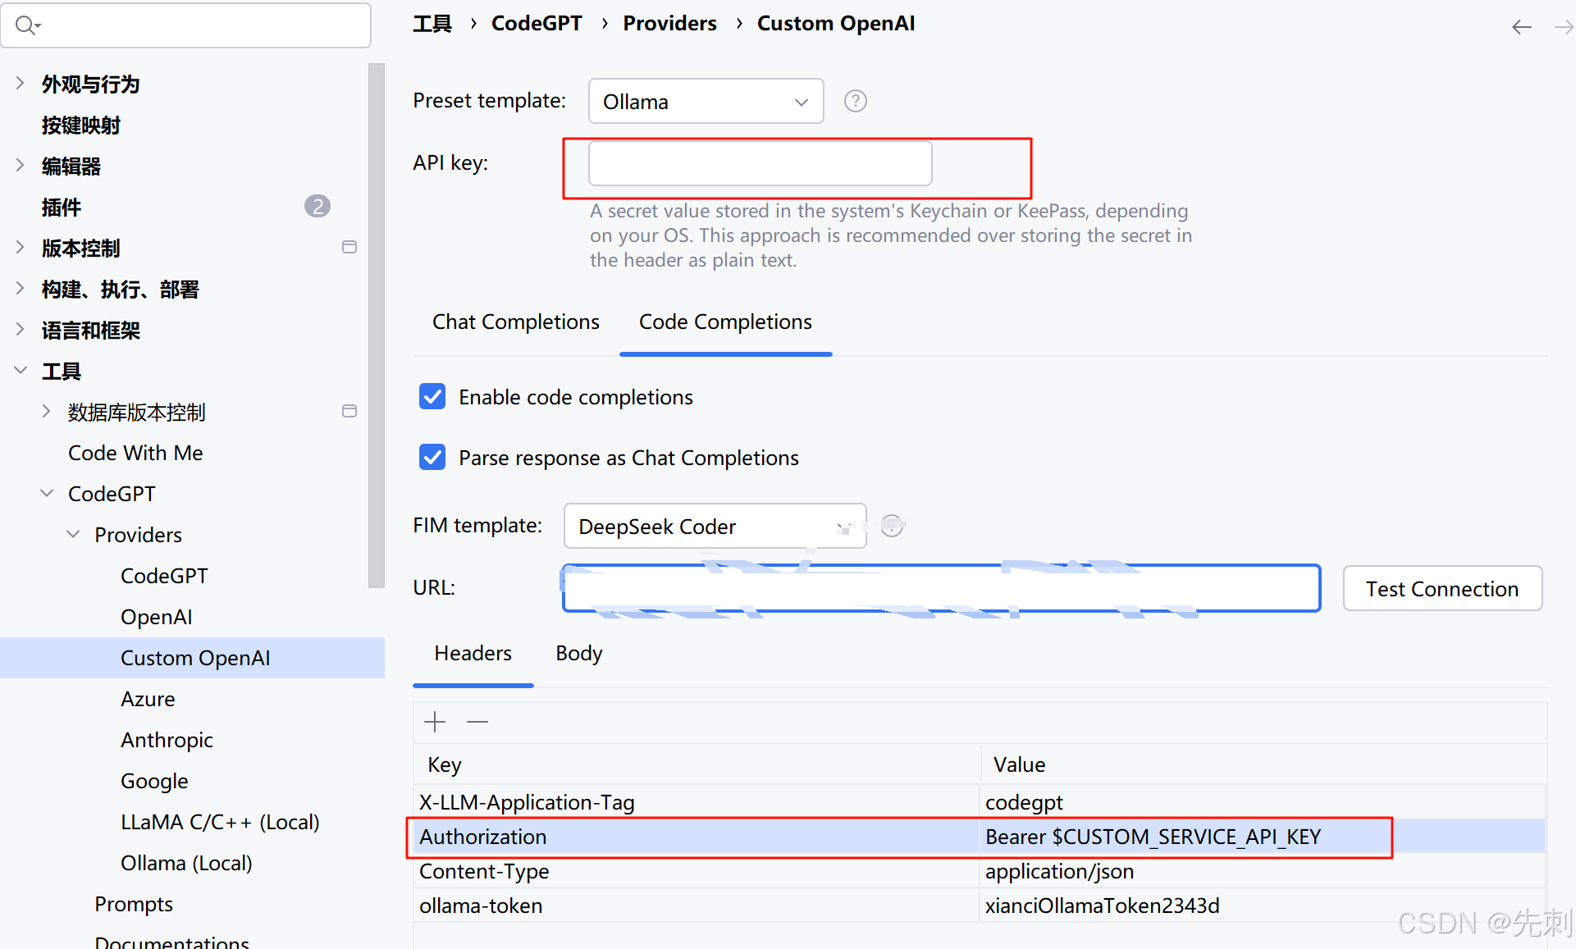Toggle Enable code completions checkbox
The image size is (1576, 949).
coord(432,397)
